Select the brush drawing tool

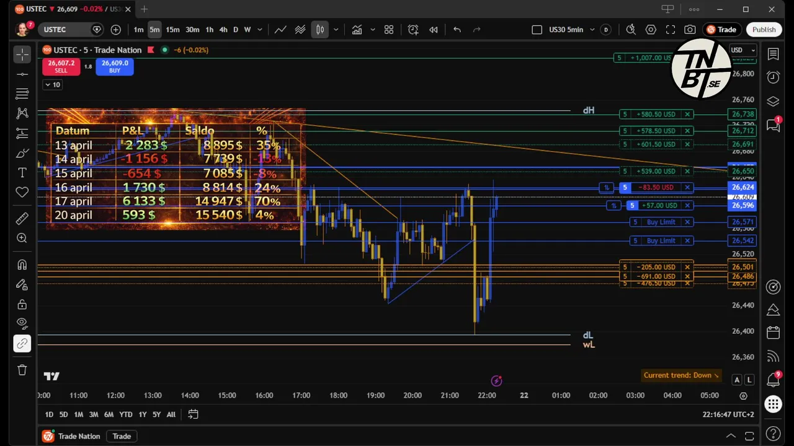tap(22, 153)
